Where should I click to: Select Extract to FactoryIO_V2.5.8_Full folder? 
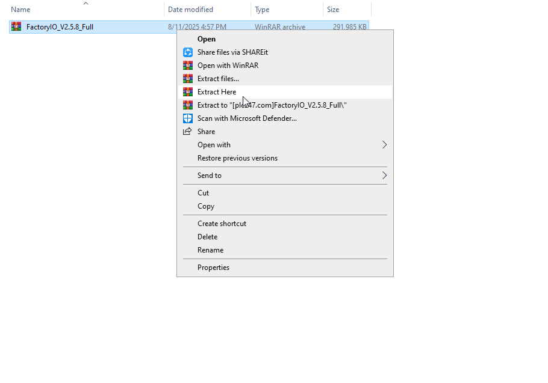(285, 105)
